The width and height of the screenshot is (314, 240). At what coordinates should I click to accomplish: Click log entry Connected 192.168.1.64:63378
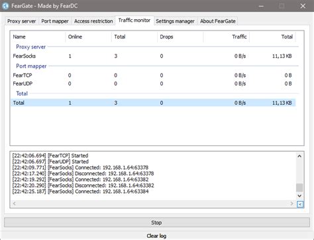80,168
